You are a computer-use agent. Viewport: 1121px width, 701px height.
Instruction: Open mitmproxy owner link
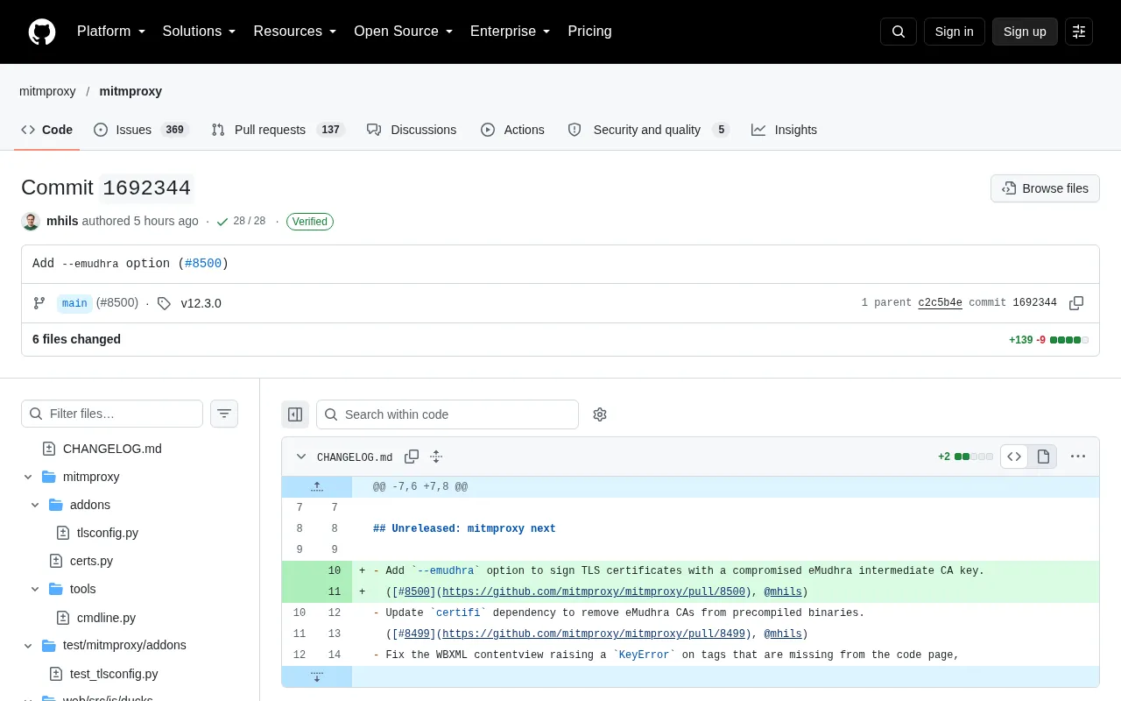(x=47, y=91)
